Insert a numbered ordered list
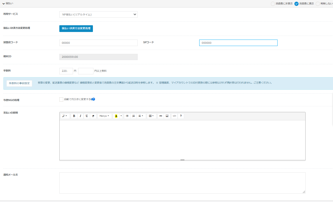Image resolution: width=333 pixels, height=202 pixels. (133, 116)
